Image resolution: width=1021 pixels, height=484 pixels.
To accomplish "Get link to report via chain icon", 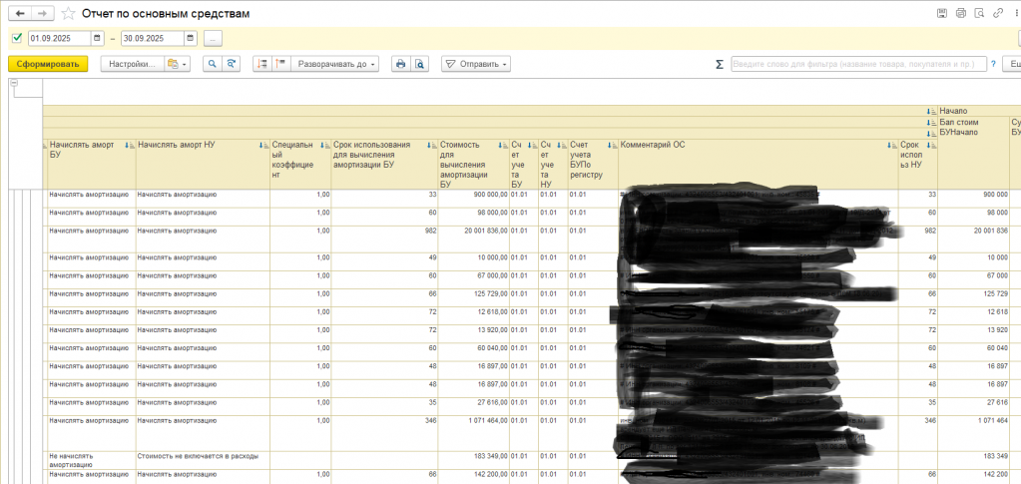I will click(x=998, y=13).
